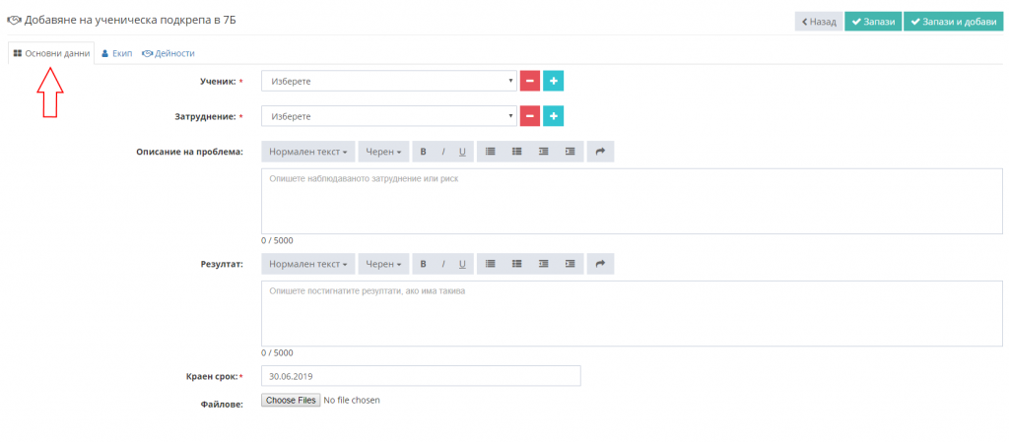Add entry with the plus beside Затруднение
1009x442 pixels.
554,116
